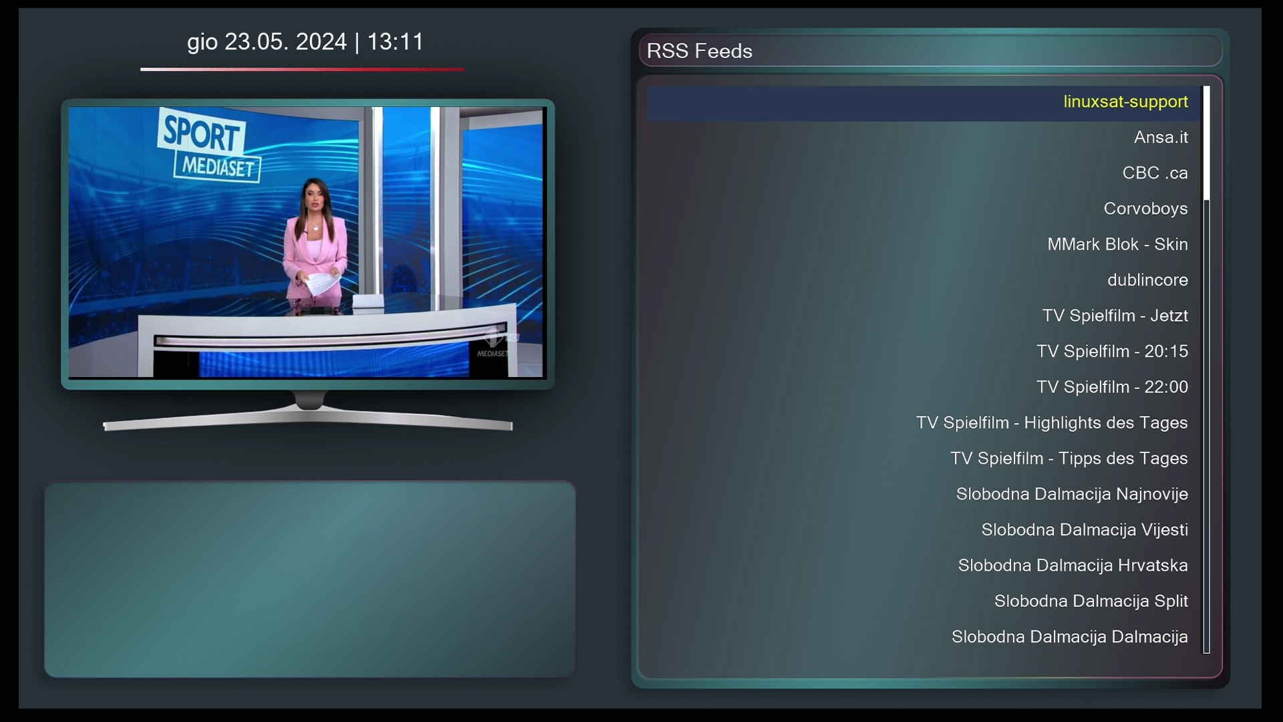Select the linuxsat-support feed
Image resolution: width=1283 pixels, height=722 pixels.
pos(1125,102)
